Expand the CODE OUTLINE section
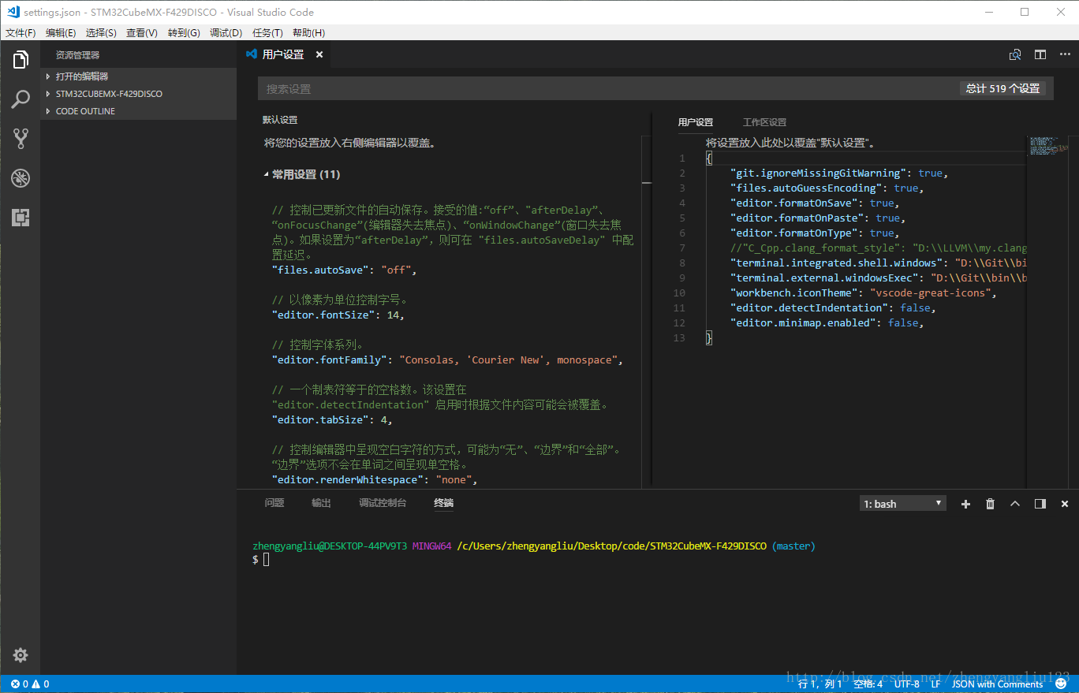Viewport: 1079px width, 693px height. click(x=85, y=111)
